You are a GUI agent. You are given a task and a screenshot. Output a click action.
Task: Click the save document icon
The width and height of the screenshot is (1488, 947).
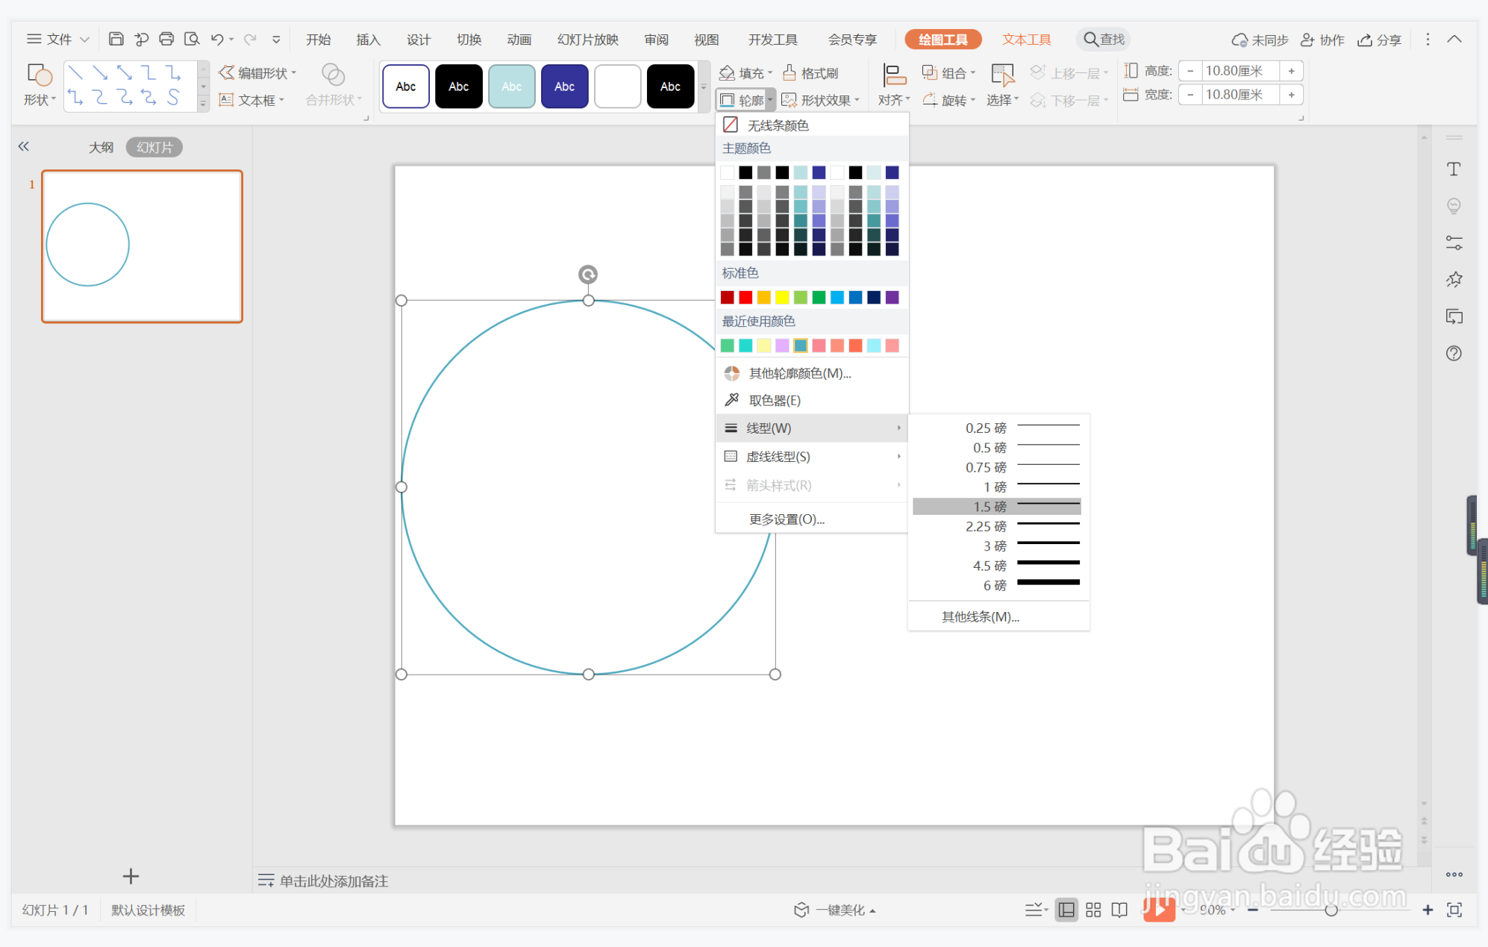(x=116, y=39)
